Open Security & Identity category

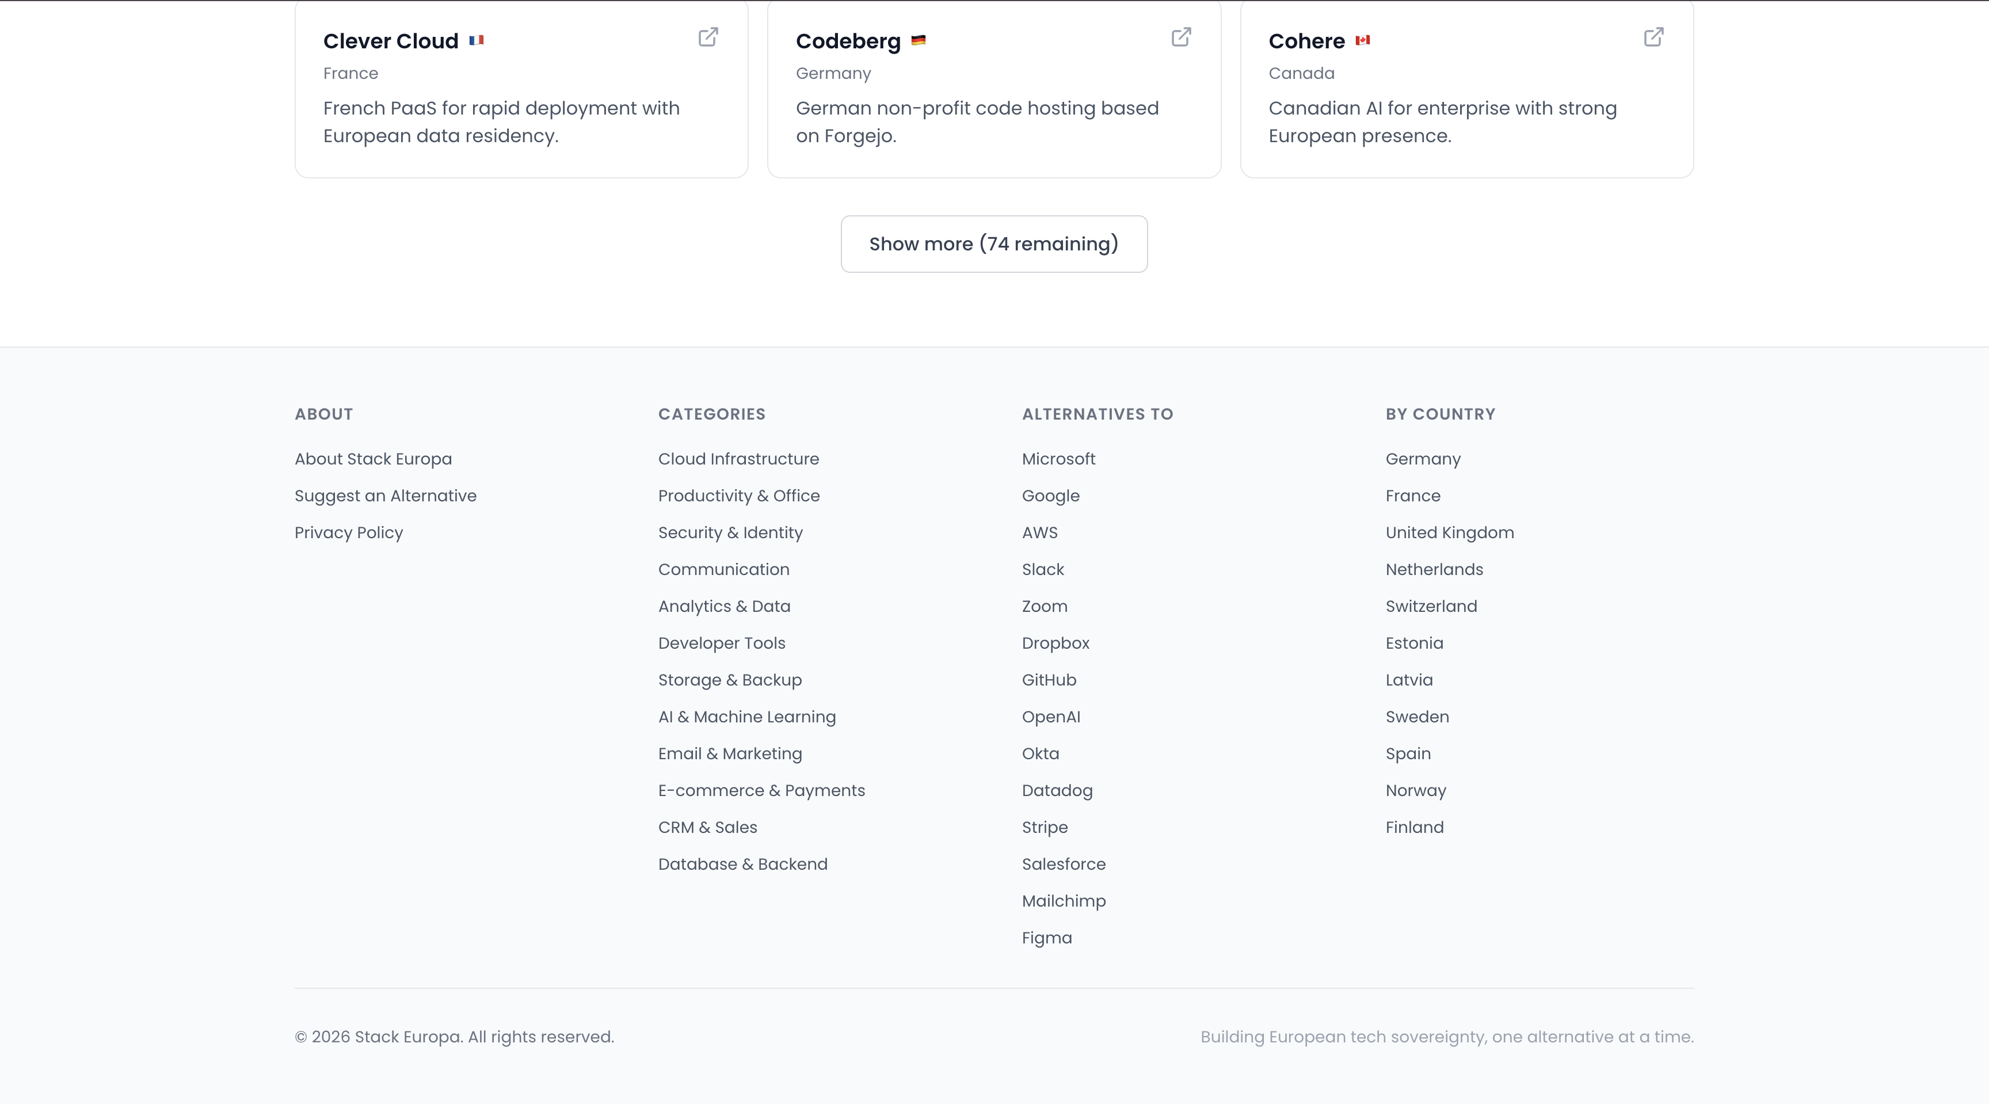tap(730, 532)
